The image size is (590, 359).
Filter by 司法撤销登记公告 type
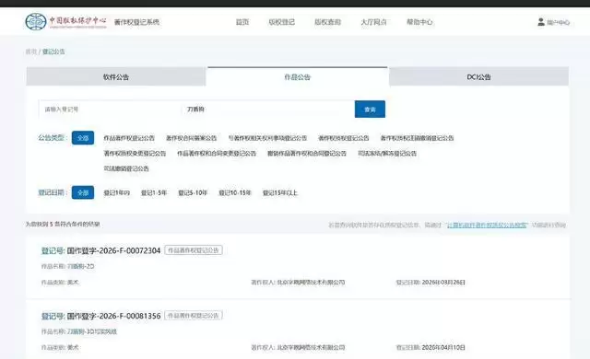(x=126, y=169)
